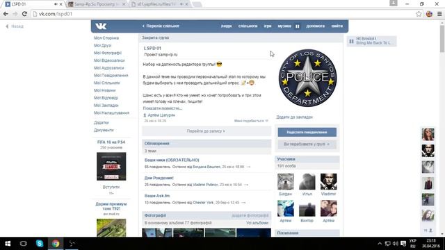Open музика in top navigation

pos(284,26)
